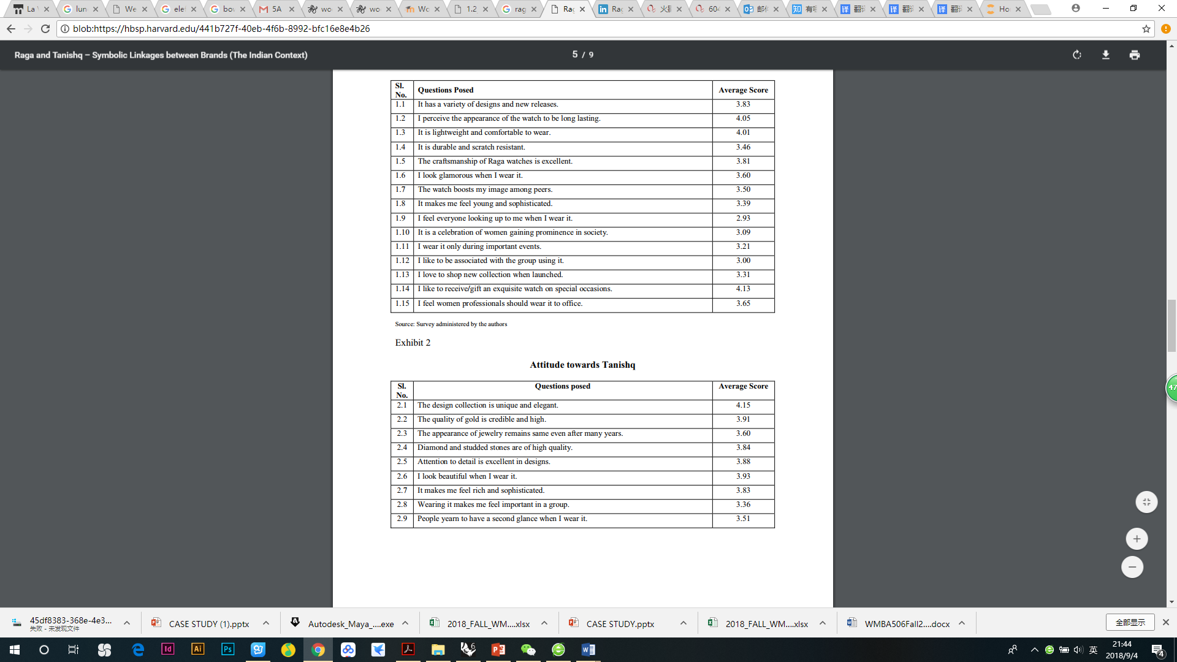
Task: Launch Adobe Photoshop from taskbar
Action: tap(227, 649)
